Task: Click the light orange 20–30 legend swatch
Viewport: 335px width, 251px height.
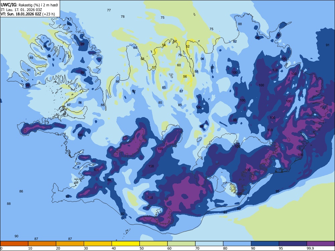Action: (x=70, y=244)
